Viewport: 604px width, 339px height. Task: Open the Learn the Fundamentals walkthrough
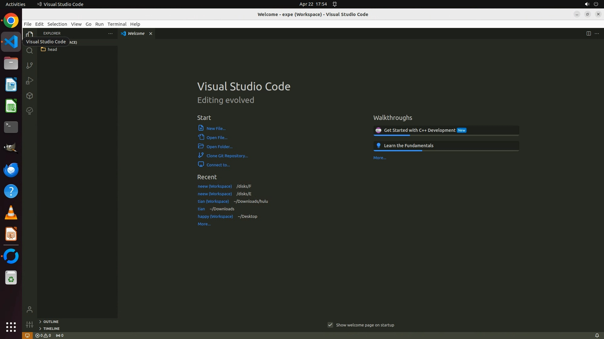point(408,146)
